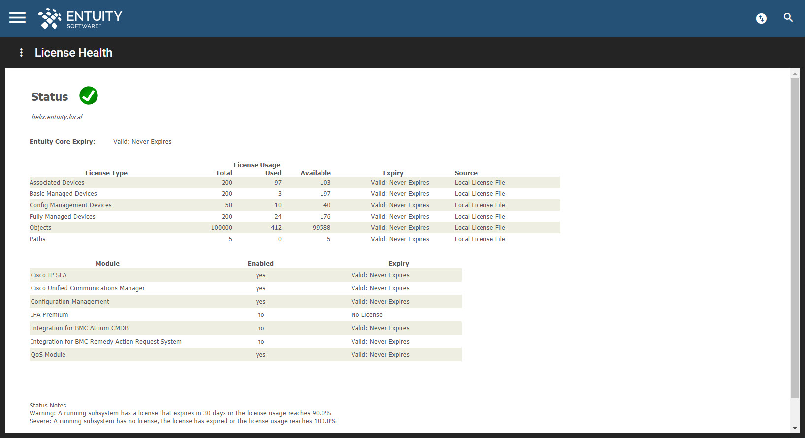This screenshot has width=805, height=438.
Task: Click the Paths license type row
Action: (294, 239)
